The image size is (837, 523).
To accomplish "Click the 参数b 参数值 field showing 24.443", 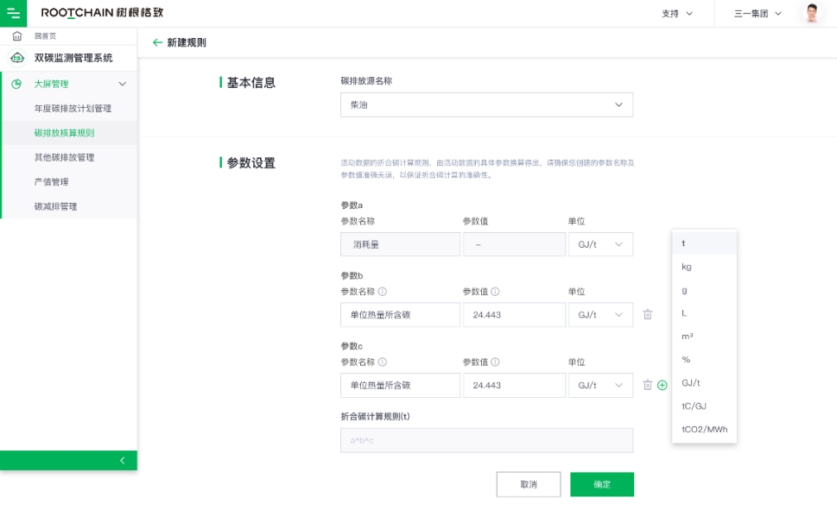I will (514, 315).
